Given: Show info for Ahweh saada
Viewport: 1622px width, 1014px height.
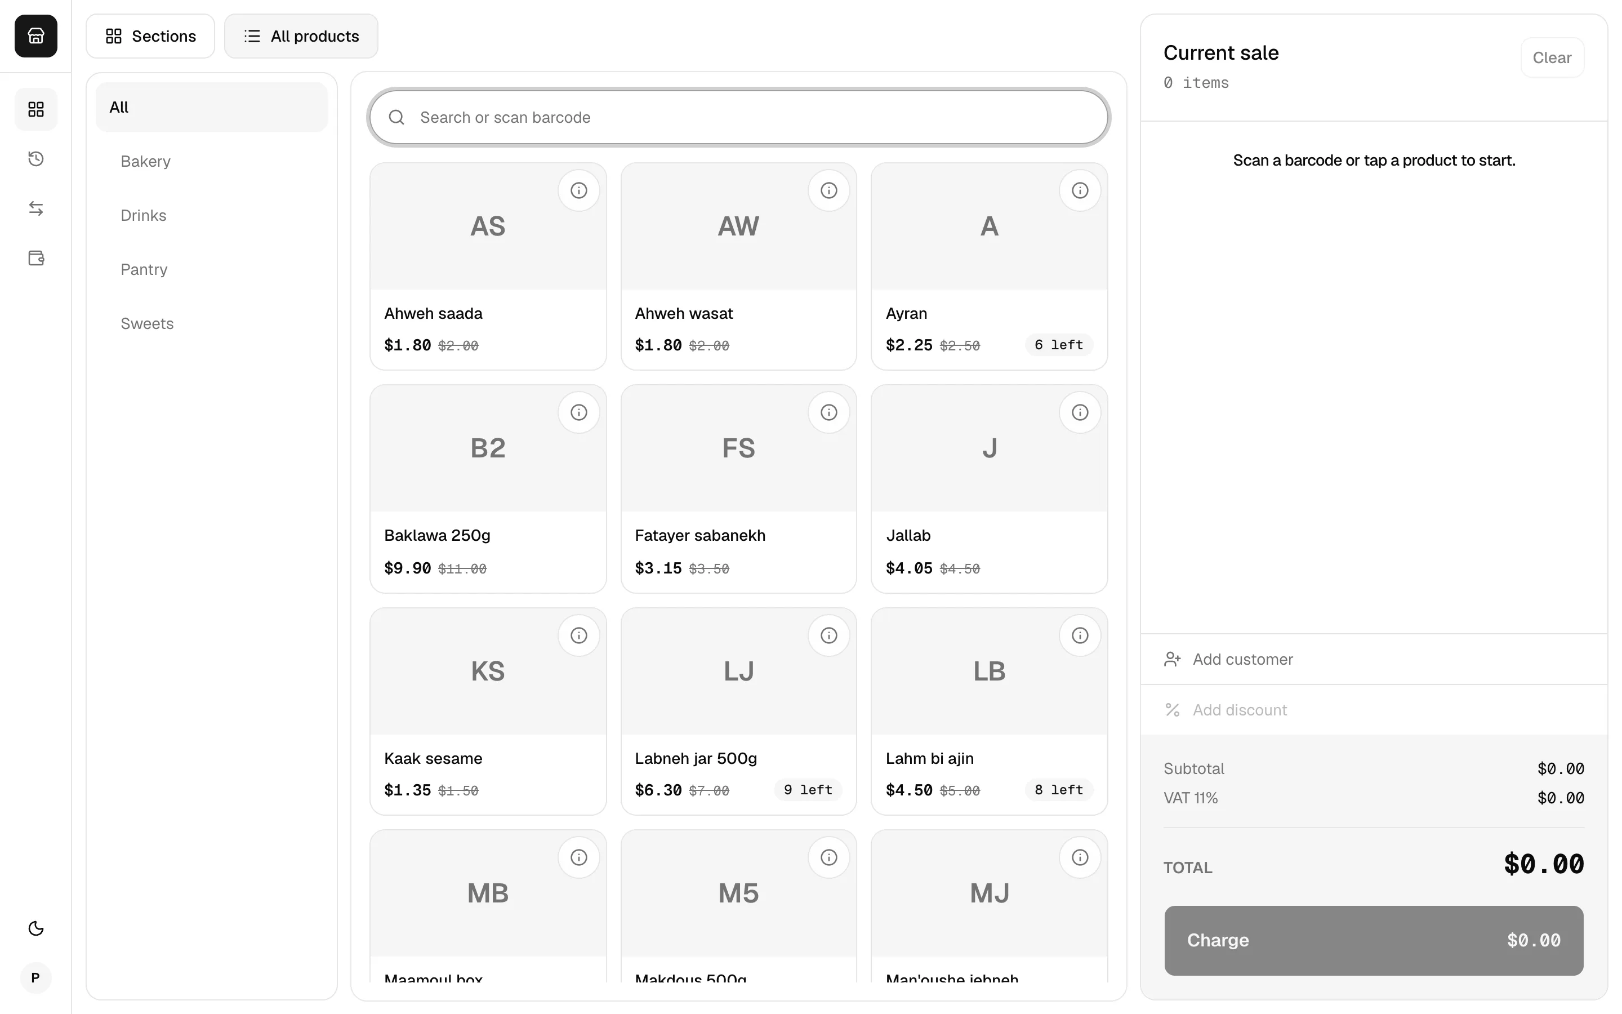Looking at the screenshot, I should [x=578, y=190].
